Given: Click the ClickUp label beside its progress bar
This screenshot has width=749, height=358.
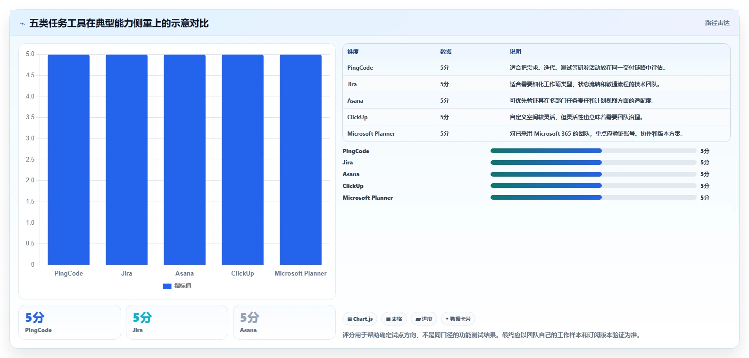Looking at the screenshot, I should point(353,186).
